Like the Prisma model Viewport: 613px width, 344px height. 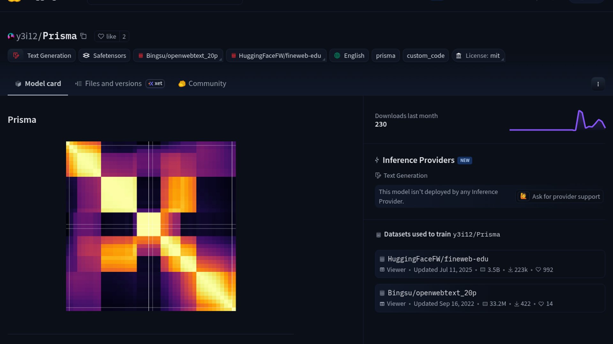tap(107, 37)
